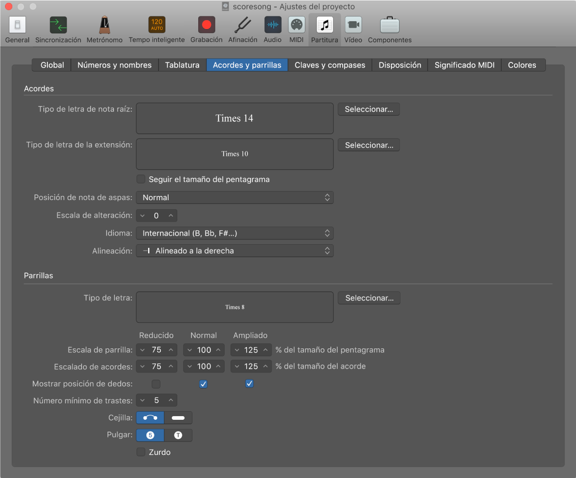The width and height of the screenshot is (576, 478).
Task: Open the Posición de nota de aspas dropdown
Action: pos(235,197)
